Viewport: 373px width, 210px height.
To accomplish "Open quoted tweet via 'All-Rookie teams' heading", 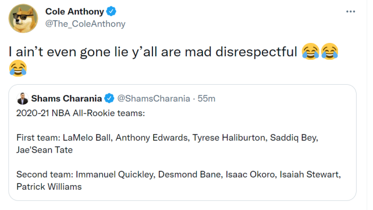I will [x=80, y=113].
